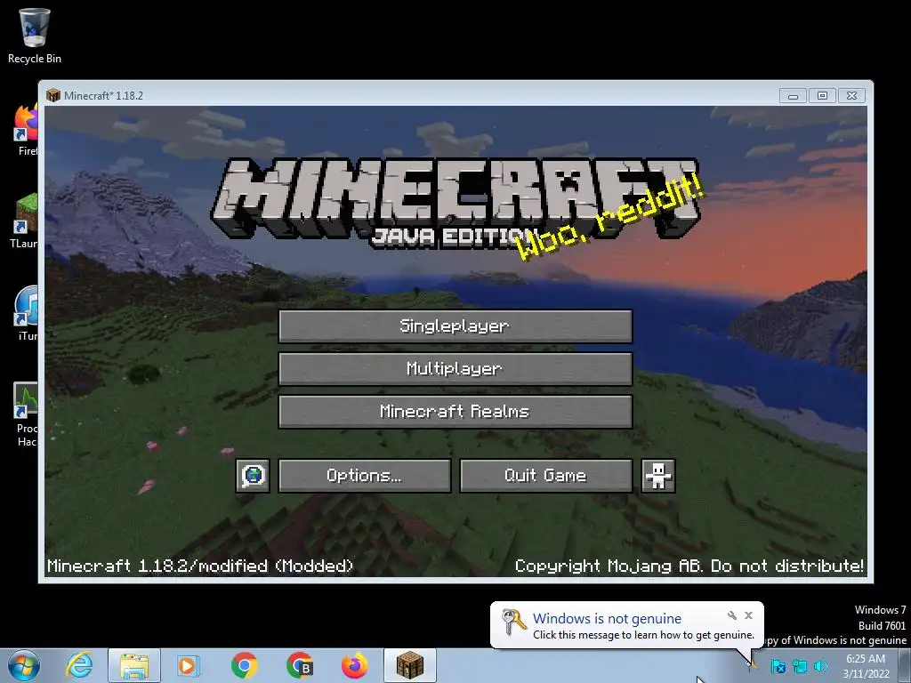Launch the TLauncher desktop shortcut
The height and width of the screenshot is (683, 911).
coord(24,221)
